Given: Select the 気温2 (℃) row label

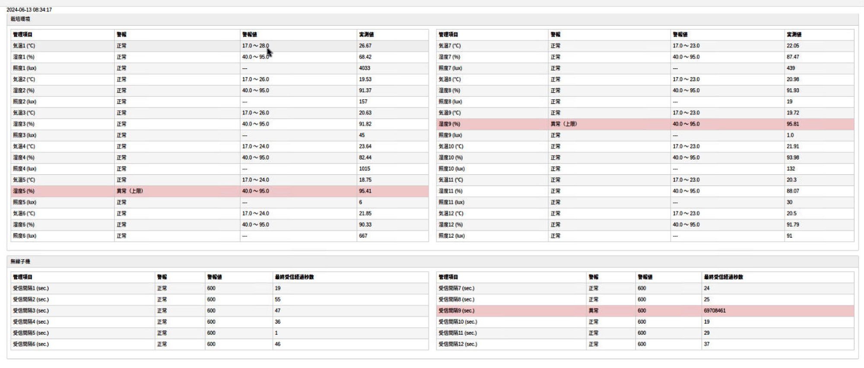Looking at the screenshot, I should [24, 79].
